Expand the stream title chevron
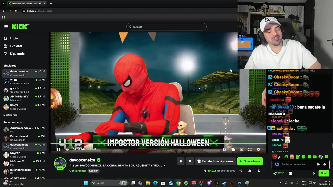333x187 pixels. click(165, 166)
